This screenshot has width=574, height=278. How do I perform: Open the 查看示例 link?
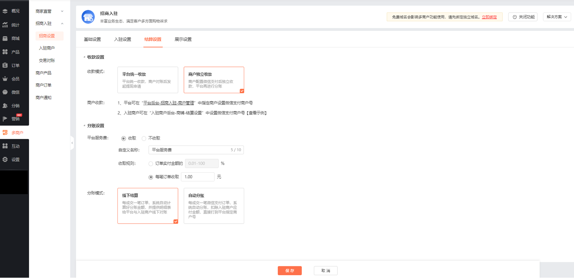[x=257, y=113]
